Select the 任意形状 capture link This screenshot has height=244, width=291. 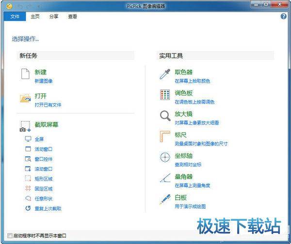click(44, 198)
